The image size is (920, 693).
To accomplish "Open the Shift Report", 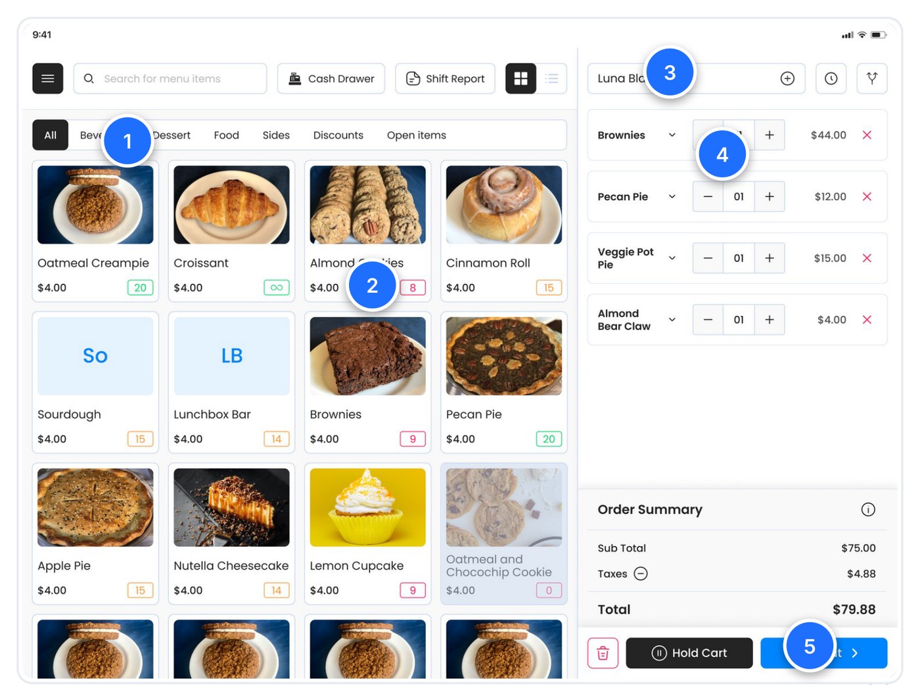I will pos(445,79).
